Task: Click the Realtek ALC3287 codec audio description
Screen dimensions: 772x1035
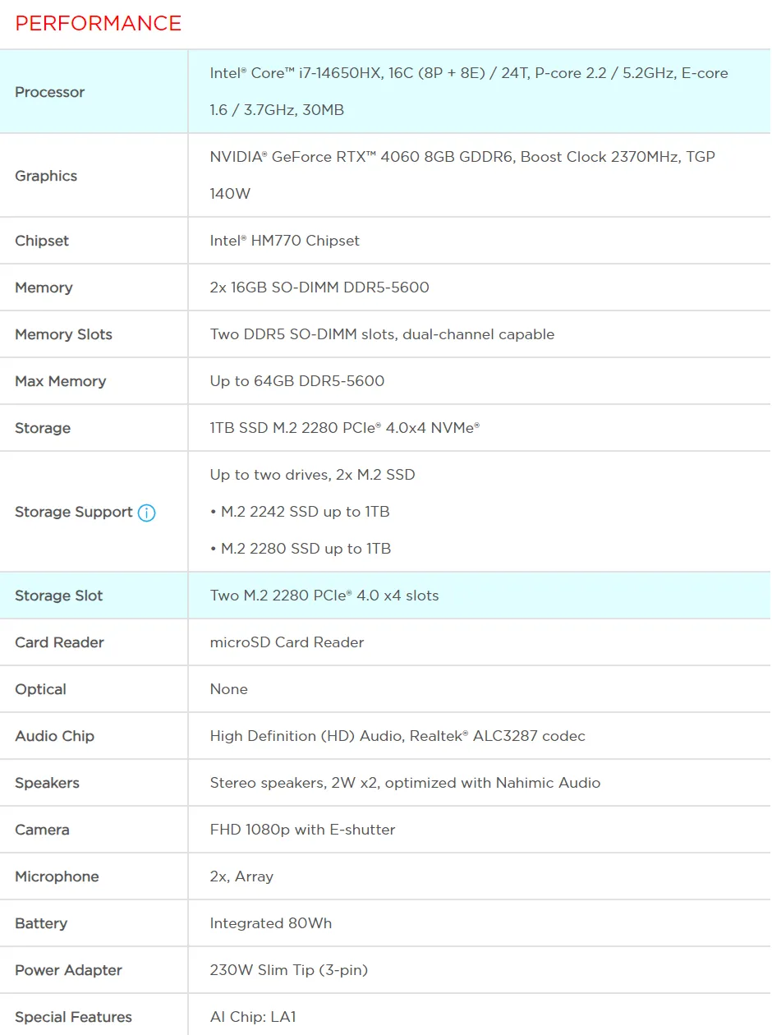Action: (397, 736)
